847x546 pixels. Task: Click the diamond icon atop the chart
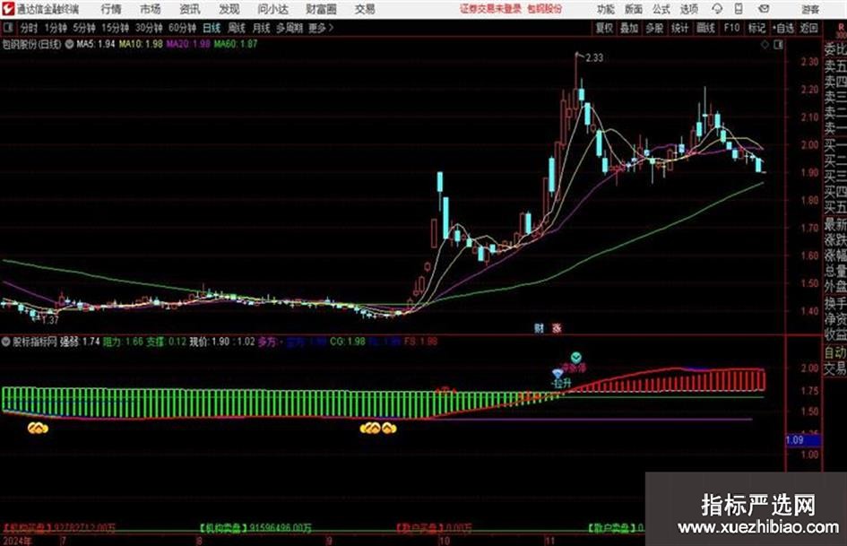(765, 45)
